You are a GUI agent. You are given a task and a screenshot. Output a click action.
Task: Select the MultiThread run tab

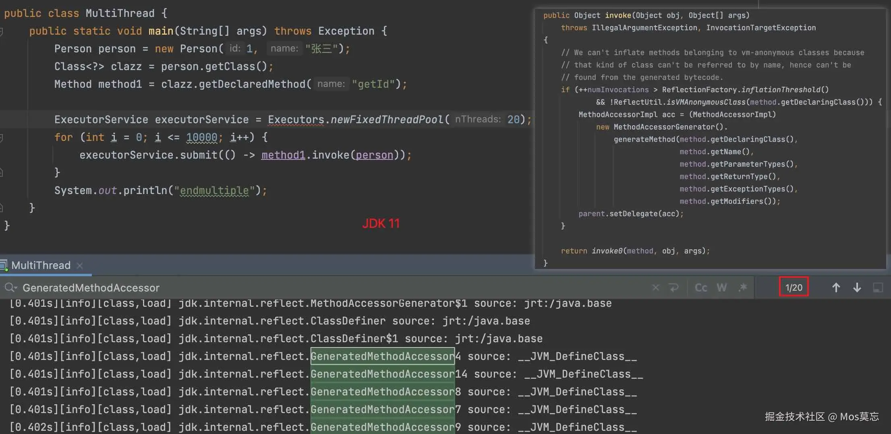pos(41,265)
